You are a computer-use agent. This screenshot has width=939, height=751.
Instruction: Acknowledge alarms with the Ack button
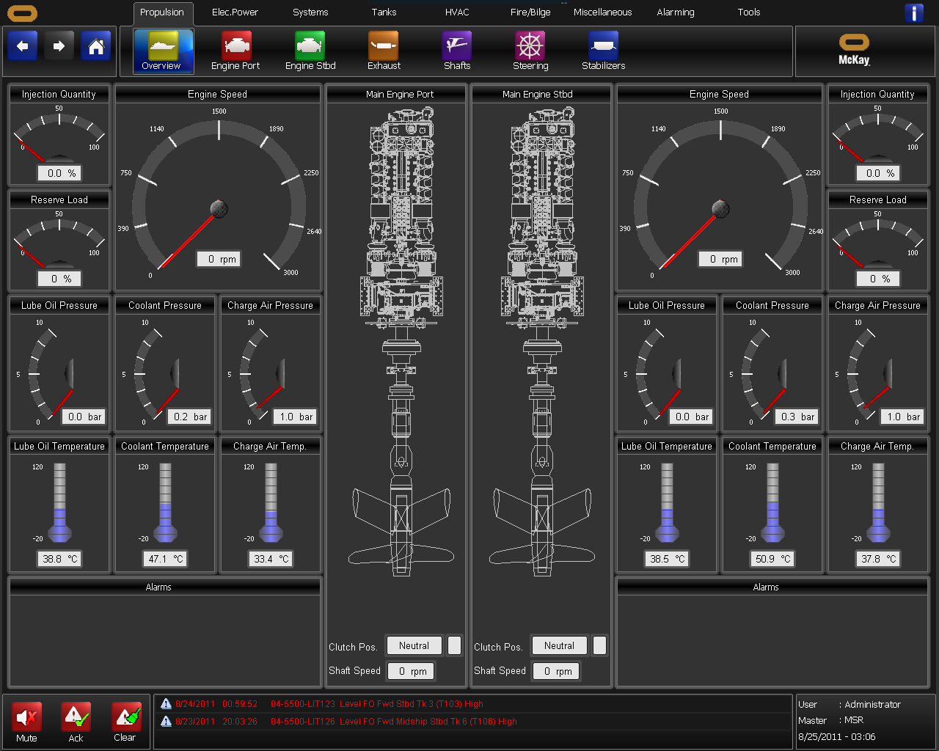tap(76, 722)
